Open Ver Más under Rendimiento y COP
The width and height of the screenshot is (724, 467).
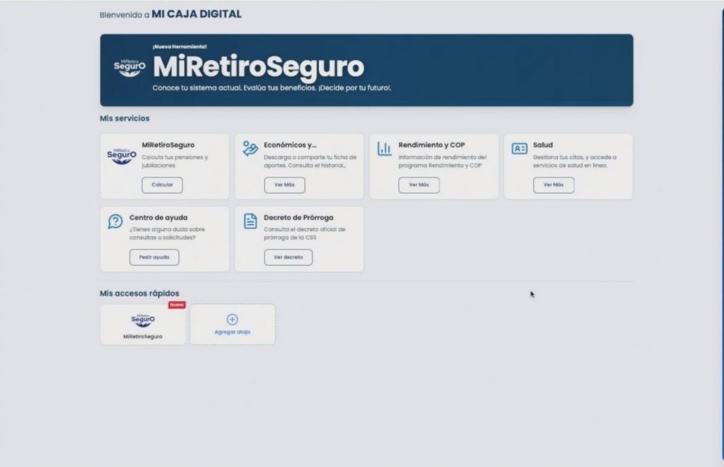click(x=419, y=185)
